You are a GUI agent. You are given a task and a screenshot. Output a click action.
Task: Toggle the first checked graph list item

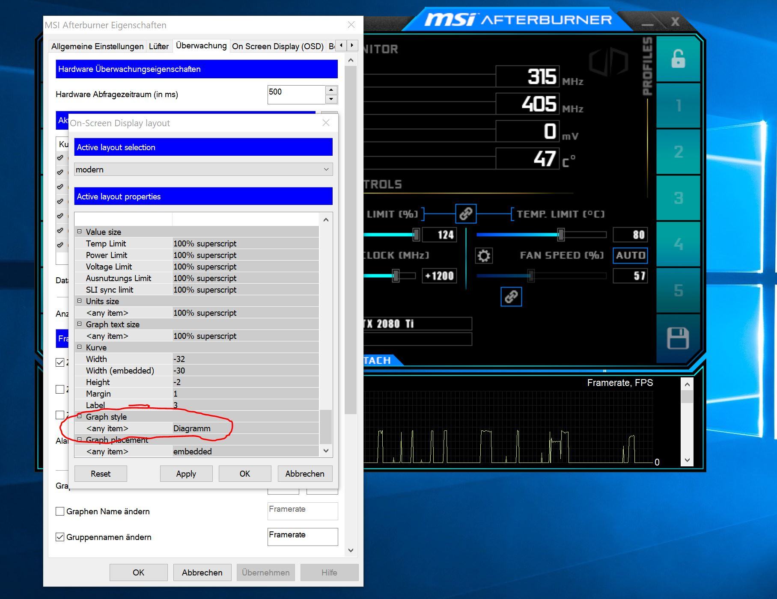(x=60, y=157)
